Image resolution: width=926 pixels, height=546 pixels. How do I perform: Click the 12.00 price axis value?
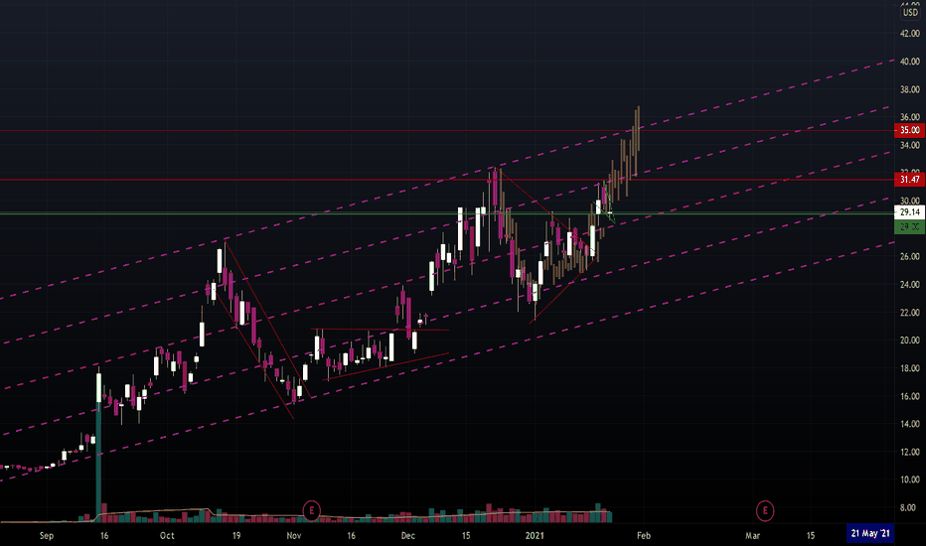coord(909,452)
